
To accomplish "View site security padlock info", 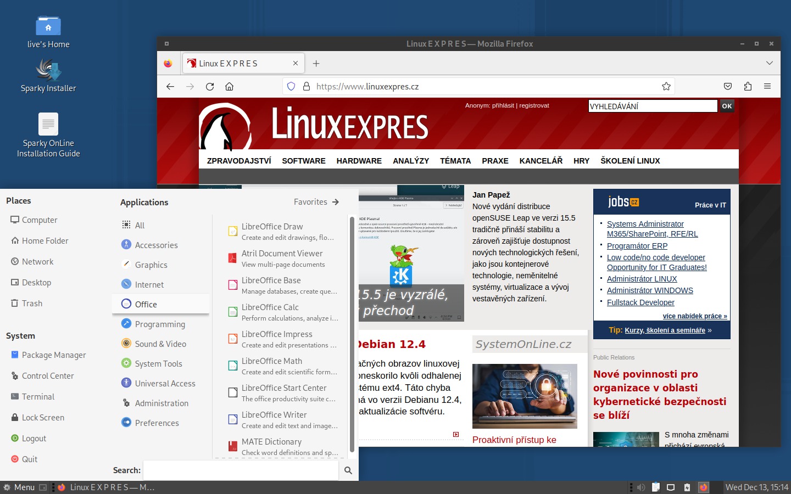I will [x=307, y=86].
